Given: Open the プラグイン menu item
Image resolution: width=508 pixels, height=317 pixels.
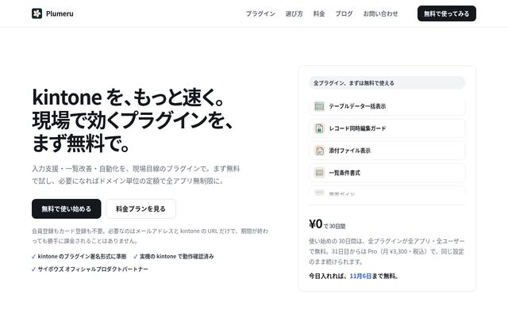Looking at the screenshot, I should click(x=260, y=13).
